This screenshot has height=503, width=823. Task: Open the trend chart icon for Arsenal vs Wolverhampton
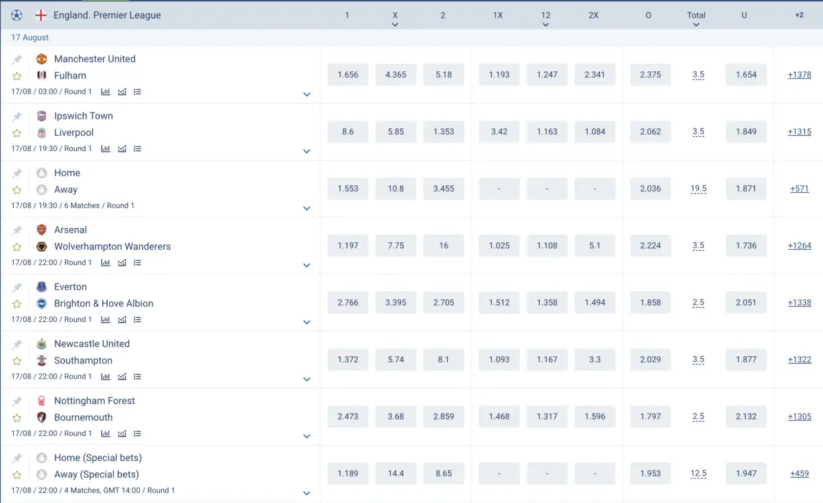(x=122, y=262)
